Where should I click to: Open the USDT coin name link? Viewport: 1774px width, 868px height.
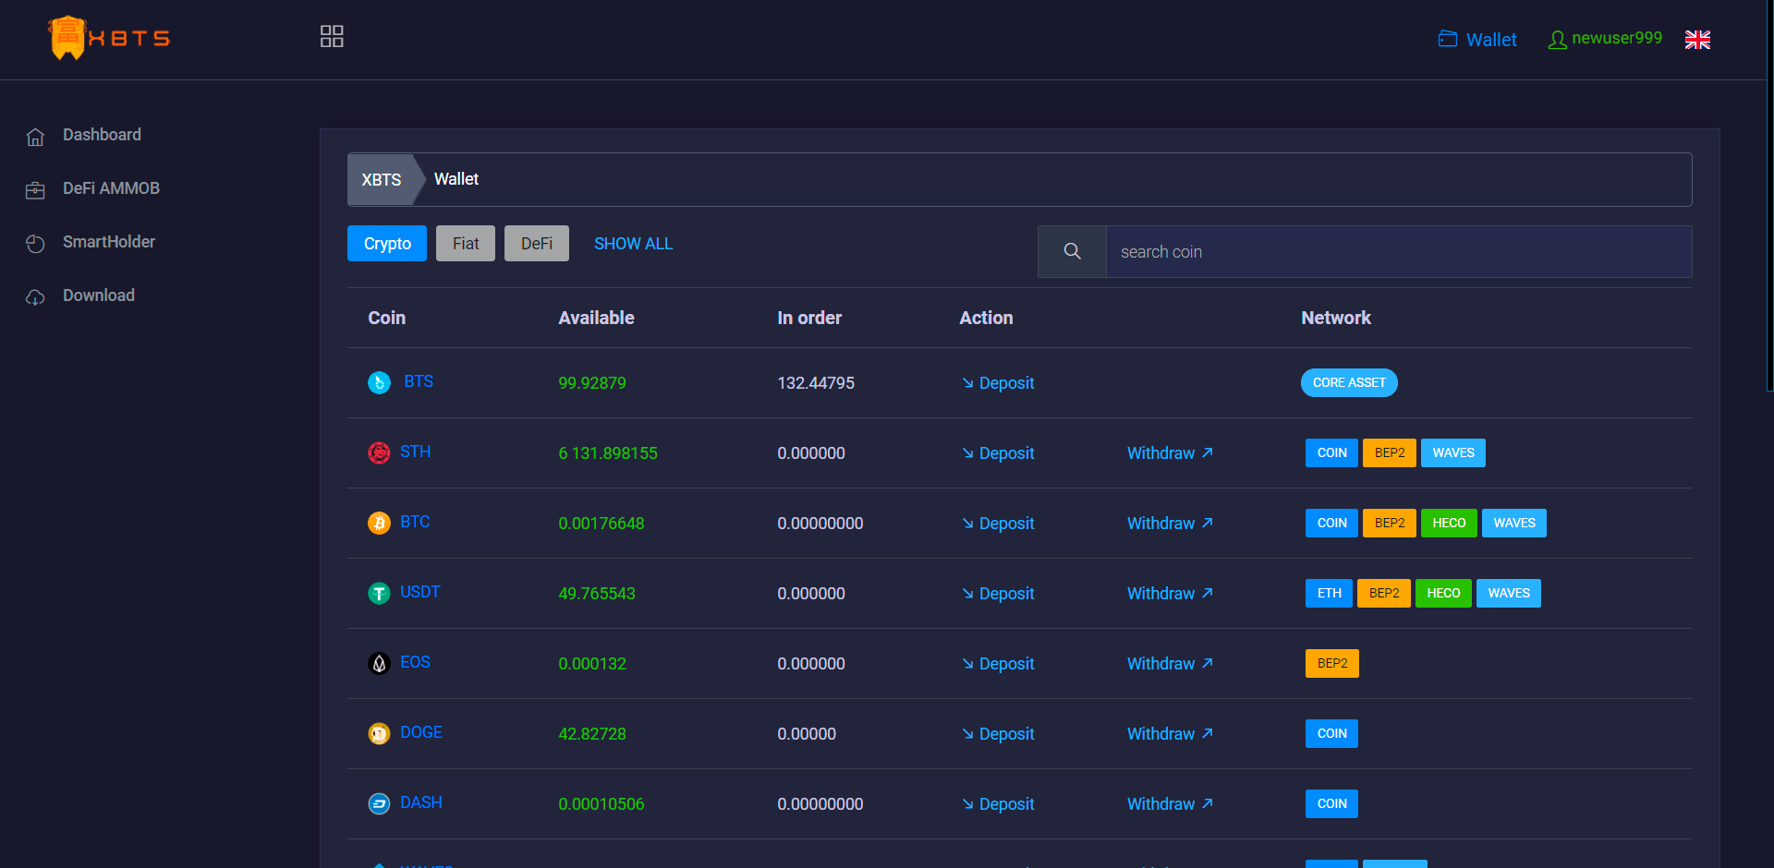point(420,592)
